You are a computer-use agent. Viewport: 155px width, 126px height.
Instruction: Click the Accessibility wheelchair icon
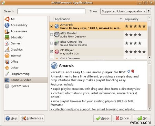coord(7,25)
